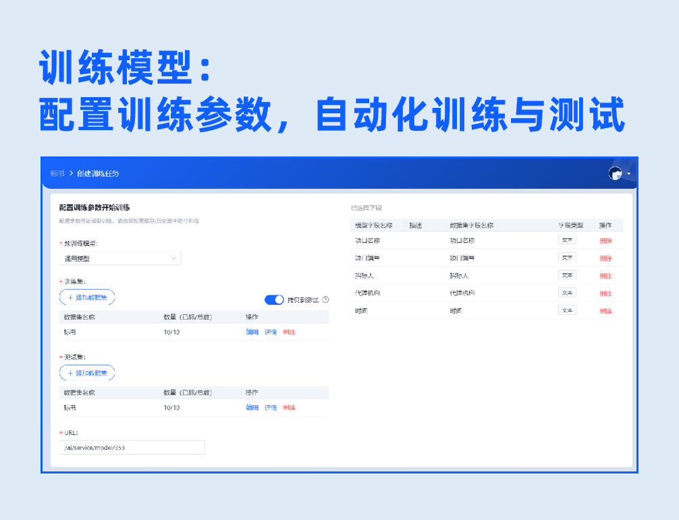
Task: Click 添加数据集 under 训练集
Action: (x=87, y=297)
